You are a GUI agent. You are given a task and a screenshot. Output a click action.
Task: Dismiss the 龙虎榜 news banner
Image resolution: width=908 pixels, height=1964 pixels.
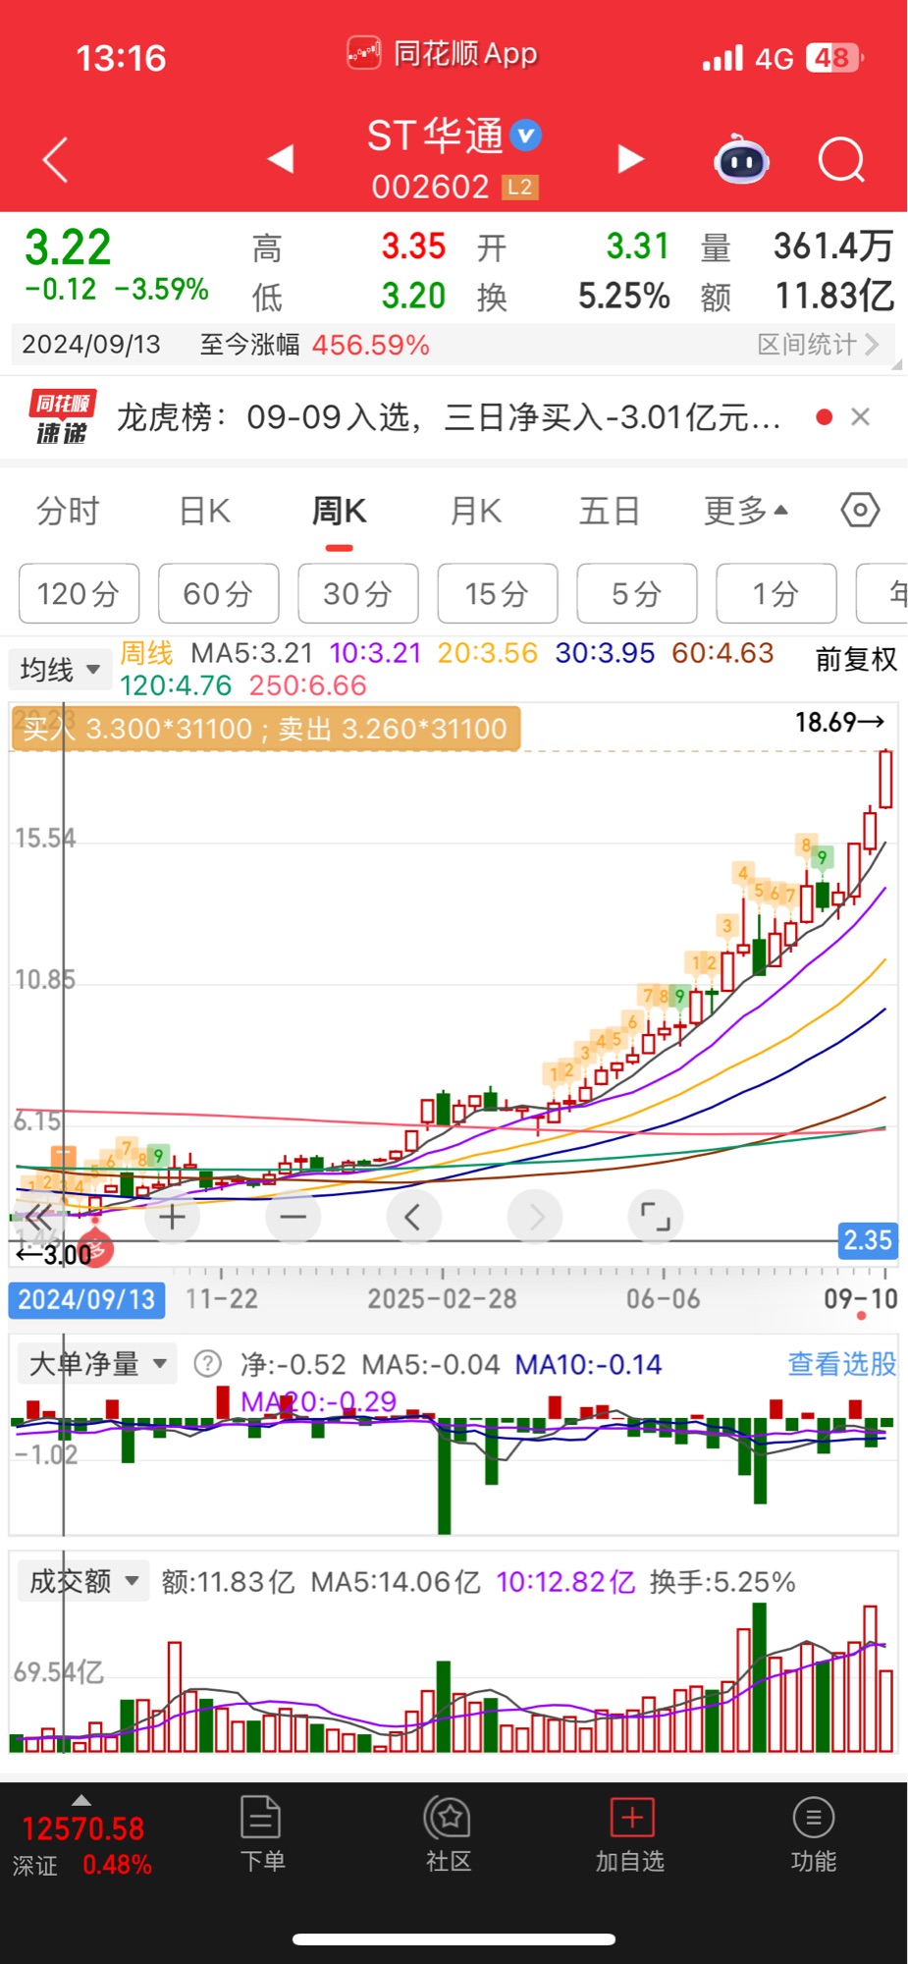pyautogui.click(x=861, y=417)
